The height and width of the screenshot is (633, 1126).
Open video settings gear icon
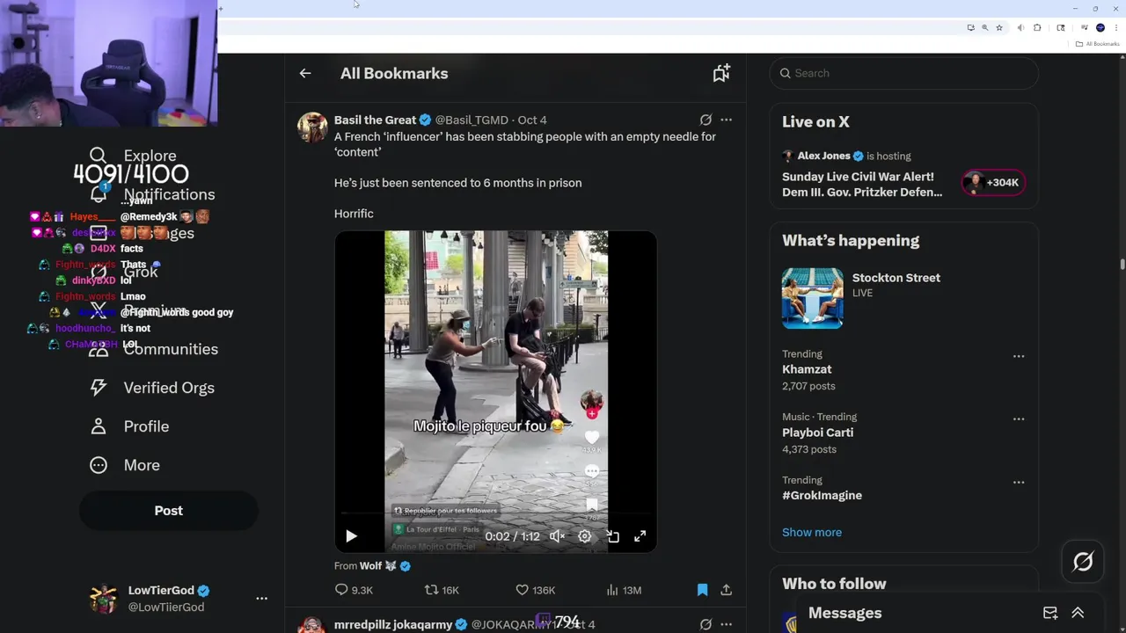pos(585,536)
